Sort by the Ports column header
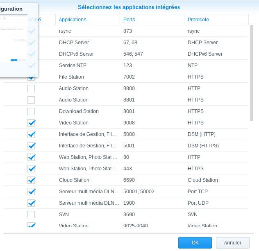Viewport: 259px width, 251px height. click(152, 20)
